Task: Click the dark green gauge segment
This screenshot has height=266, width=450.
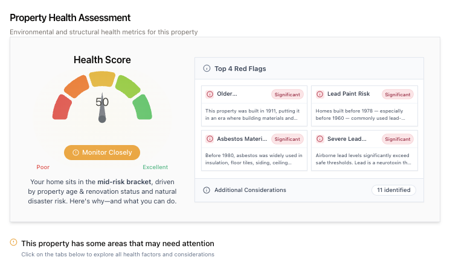Action: (x=143, y=108)
